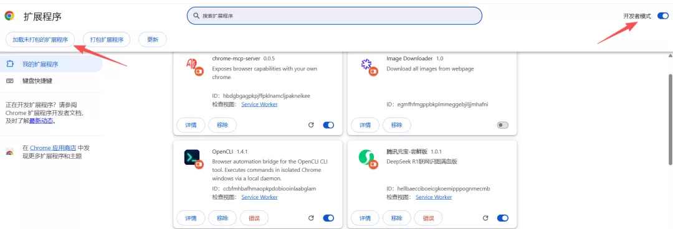This screenshot has height=229, width=673.
Task: View 错误 for OpenCLI
Action: [254, 218]
